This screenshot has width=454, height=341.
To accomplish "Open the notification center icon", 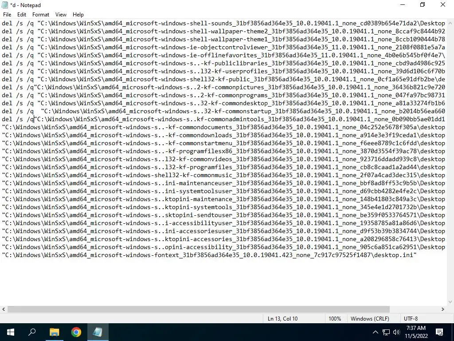I will coord(439,332).
